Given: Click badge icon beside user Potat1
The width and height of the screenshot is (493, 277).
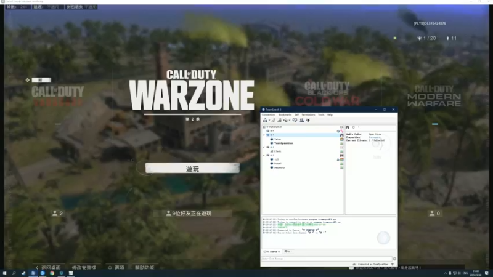Looking at the screenshot, I should [x=342, y=164].
